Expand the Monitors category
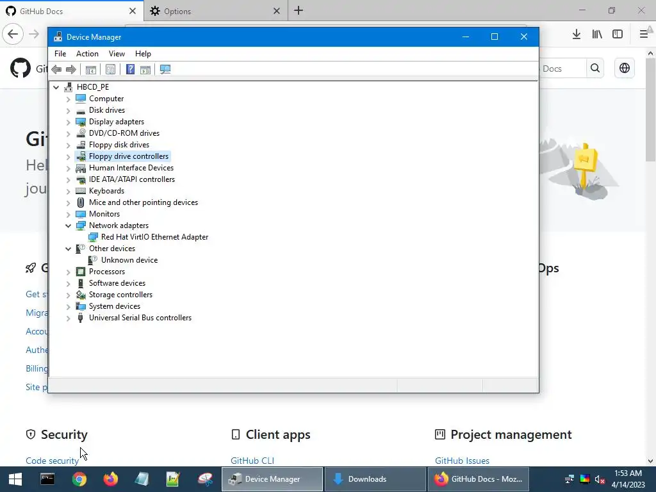Screen dimensions: 656x492 click(x=68, y=214)
